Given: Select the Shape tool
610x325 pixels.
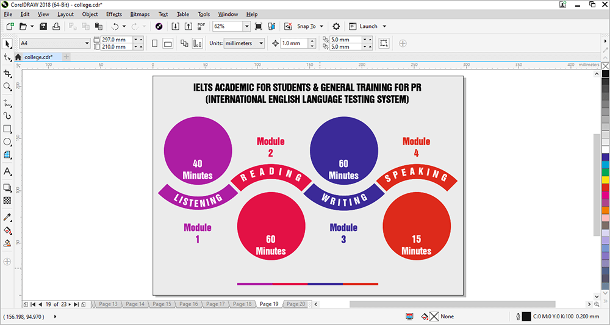Looking at the screenshot, I should [x=7, y=58].
